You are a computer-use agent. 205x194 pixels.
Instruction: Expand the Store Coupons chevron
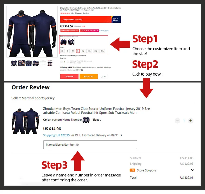click(193, 170)
